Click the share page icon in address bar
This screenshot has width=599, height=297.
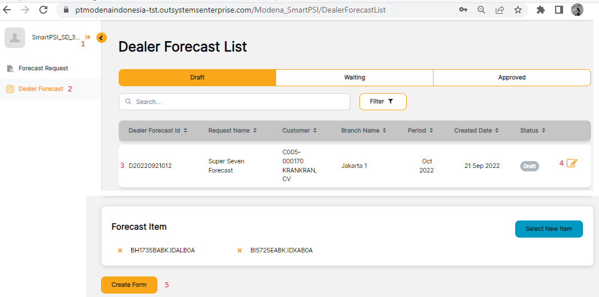point(500,10)
